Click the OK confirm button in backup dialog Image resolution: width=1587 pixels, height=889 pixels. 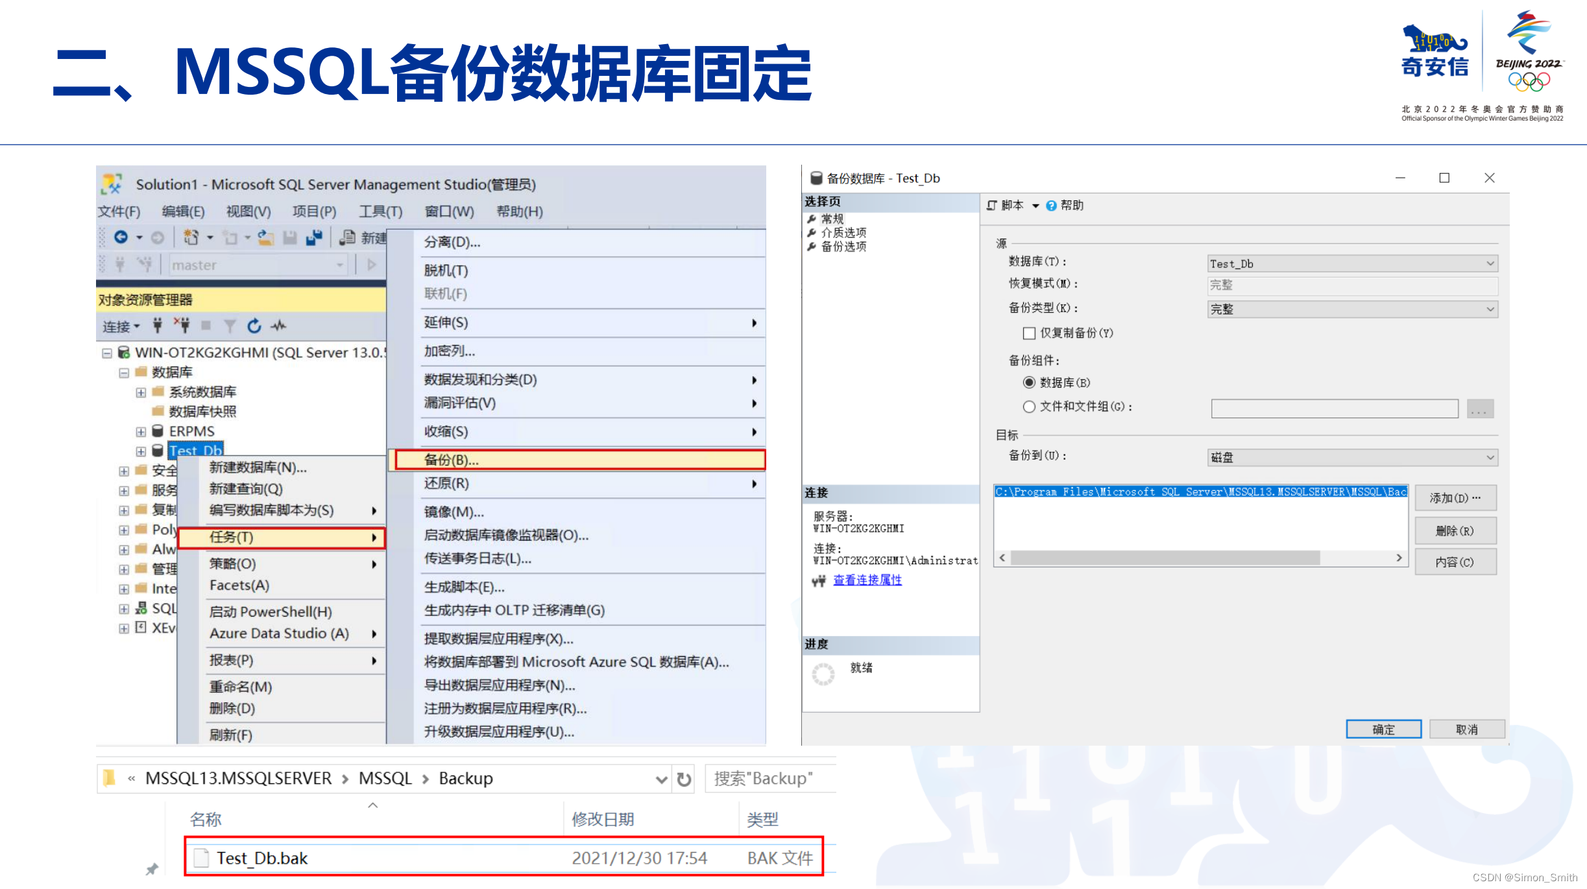1383,729
